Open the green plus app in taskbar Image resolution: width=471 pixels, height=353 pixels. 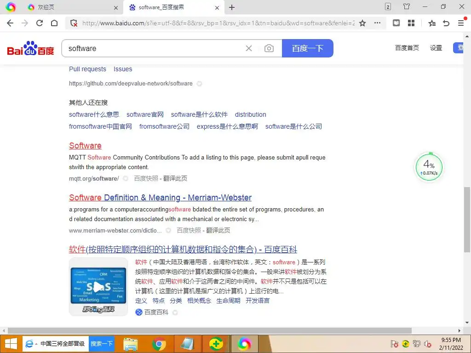(216, 344)
